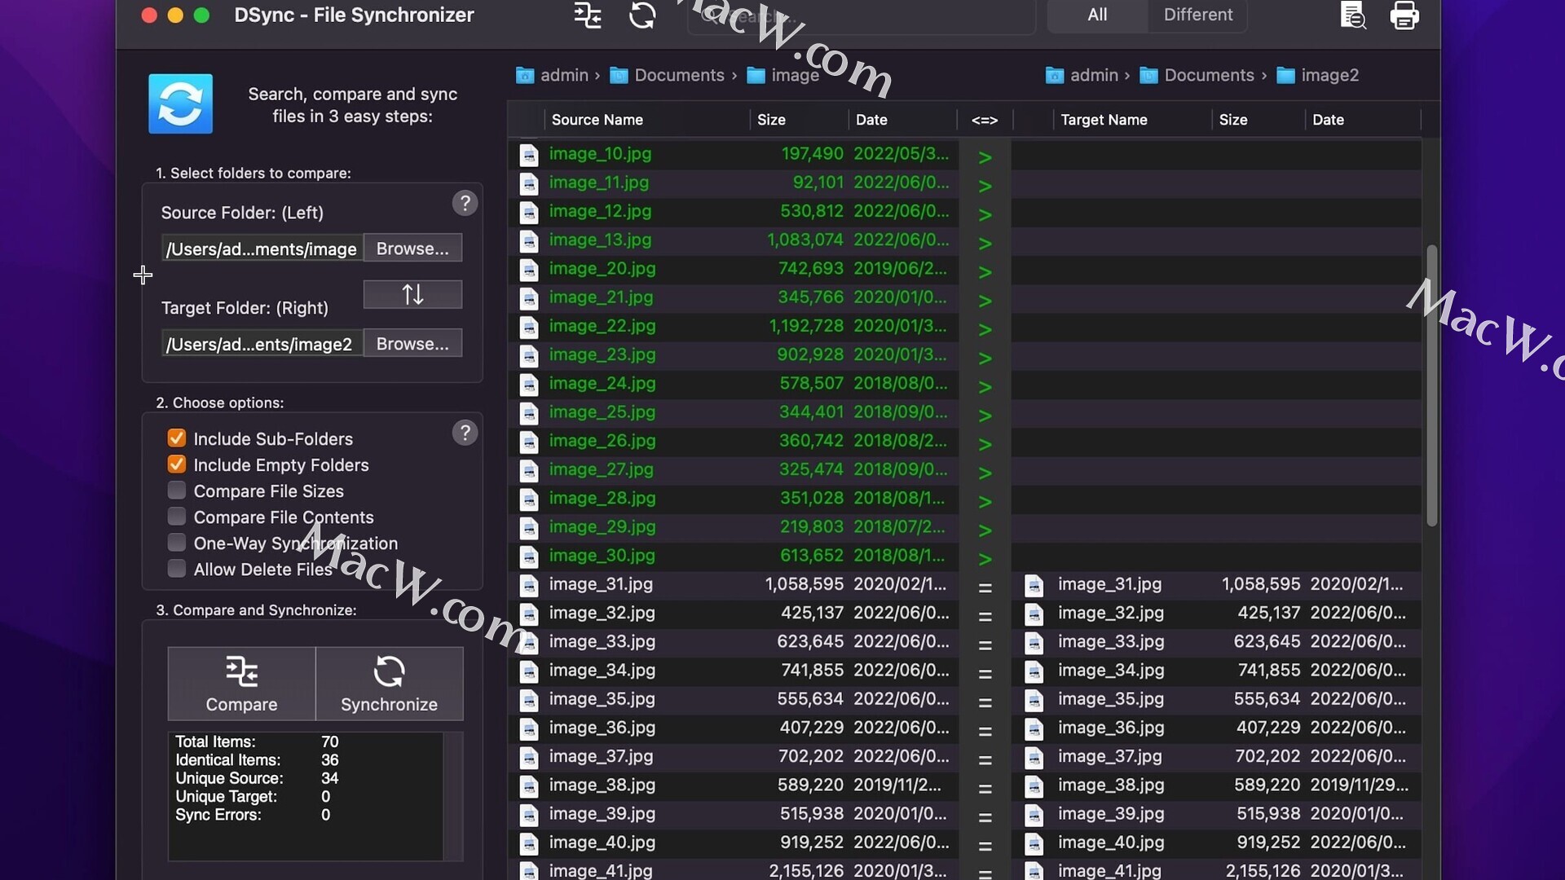1565x880 pixels.
Task: Open the help for the Select folders section
Action: 465,203
